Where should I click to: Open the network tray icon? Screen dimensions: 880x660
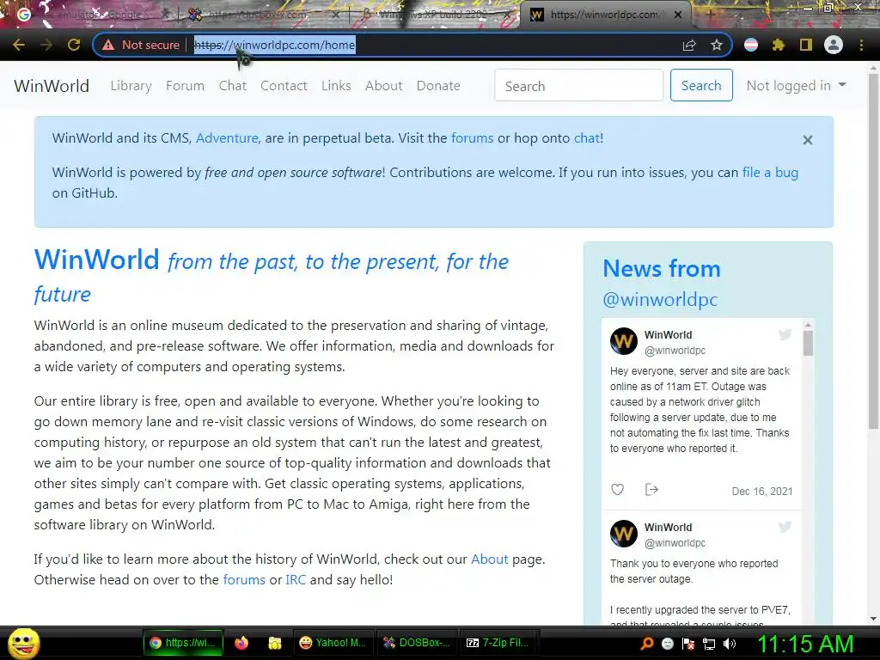[709, 644]
